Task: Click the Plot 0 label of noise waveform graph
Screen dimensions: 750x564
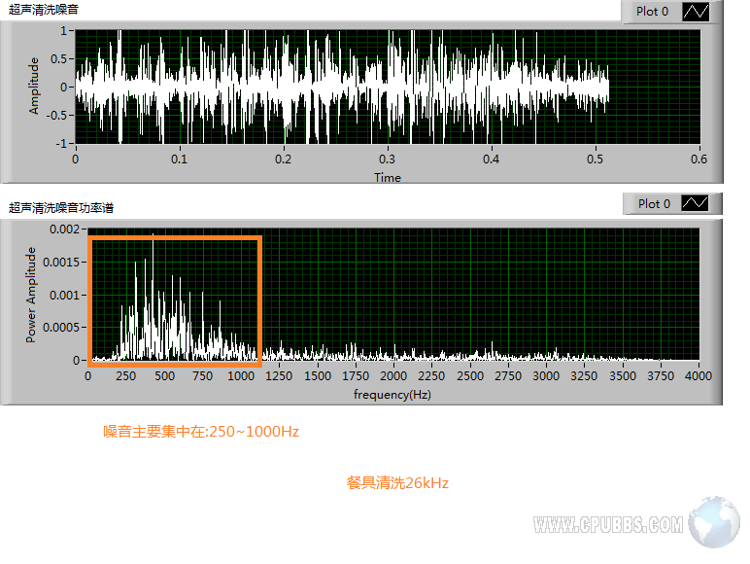Action: (652, 12)
